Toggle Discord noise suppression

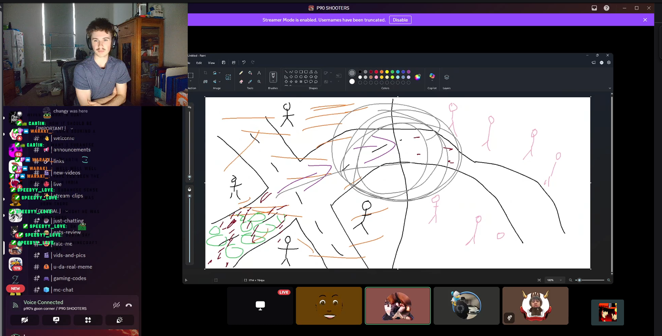click(116, 305)
